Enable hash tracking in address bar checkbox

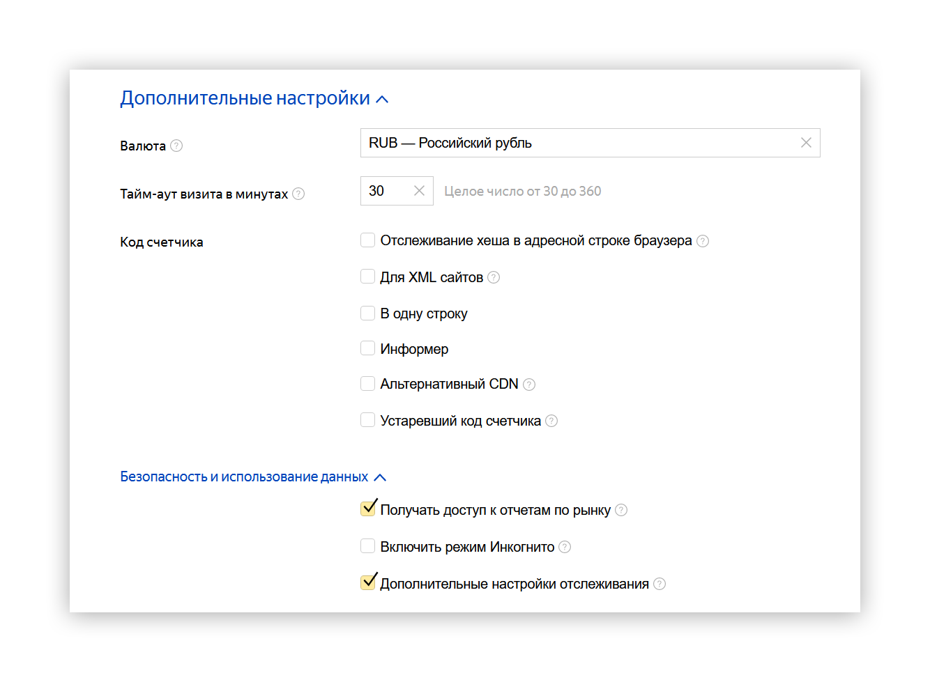point(367,240)
